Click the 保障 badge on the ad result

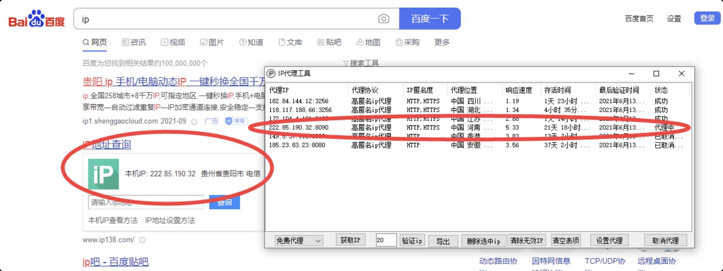(236, 121)
